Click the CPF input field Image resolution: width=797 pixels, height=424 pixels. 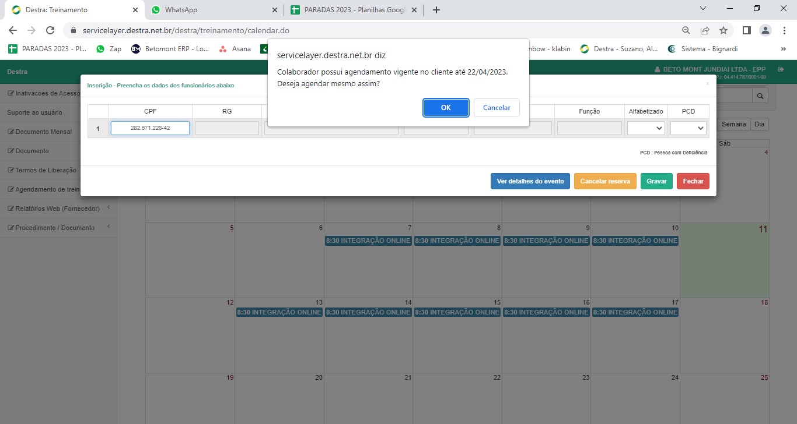coord(150,128)
